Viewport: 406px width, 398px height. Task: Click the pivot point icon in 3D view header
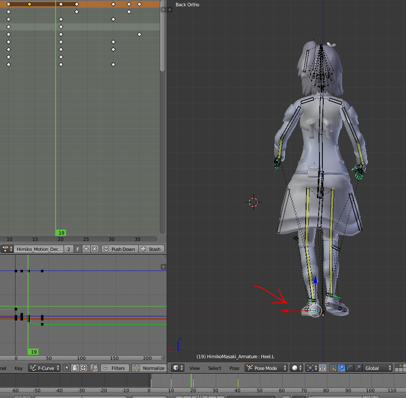tap(311, 368)
